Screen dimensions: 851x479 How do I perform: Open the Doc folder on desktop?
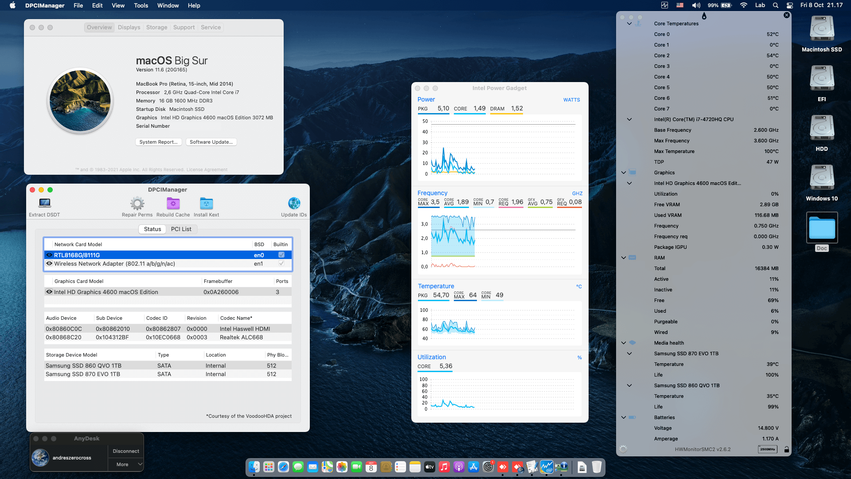click(822, 228)
